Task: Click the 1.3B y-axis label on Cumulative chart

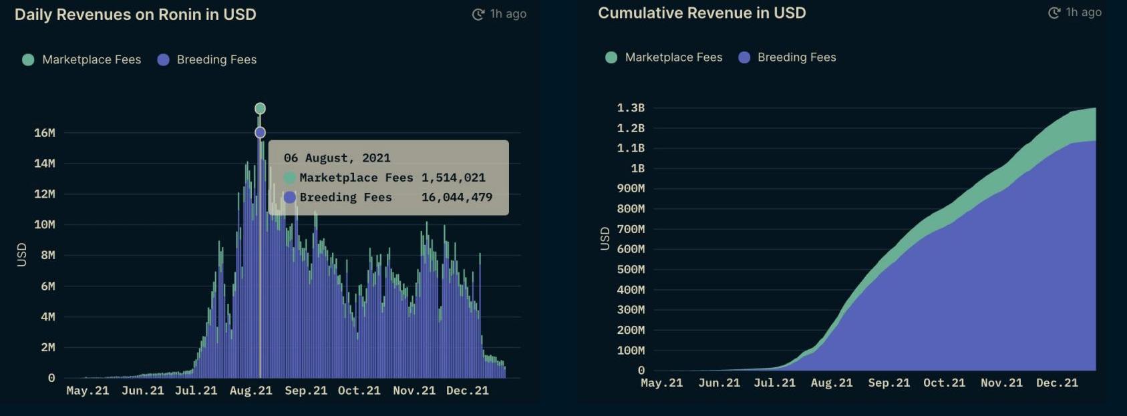Action: pyautogui.click(x=630, y=108)
